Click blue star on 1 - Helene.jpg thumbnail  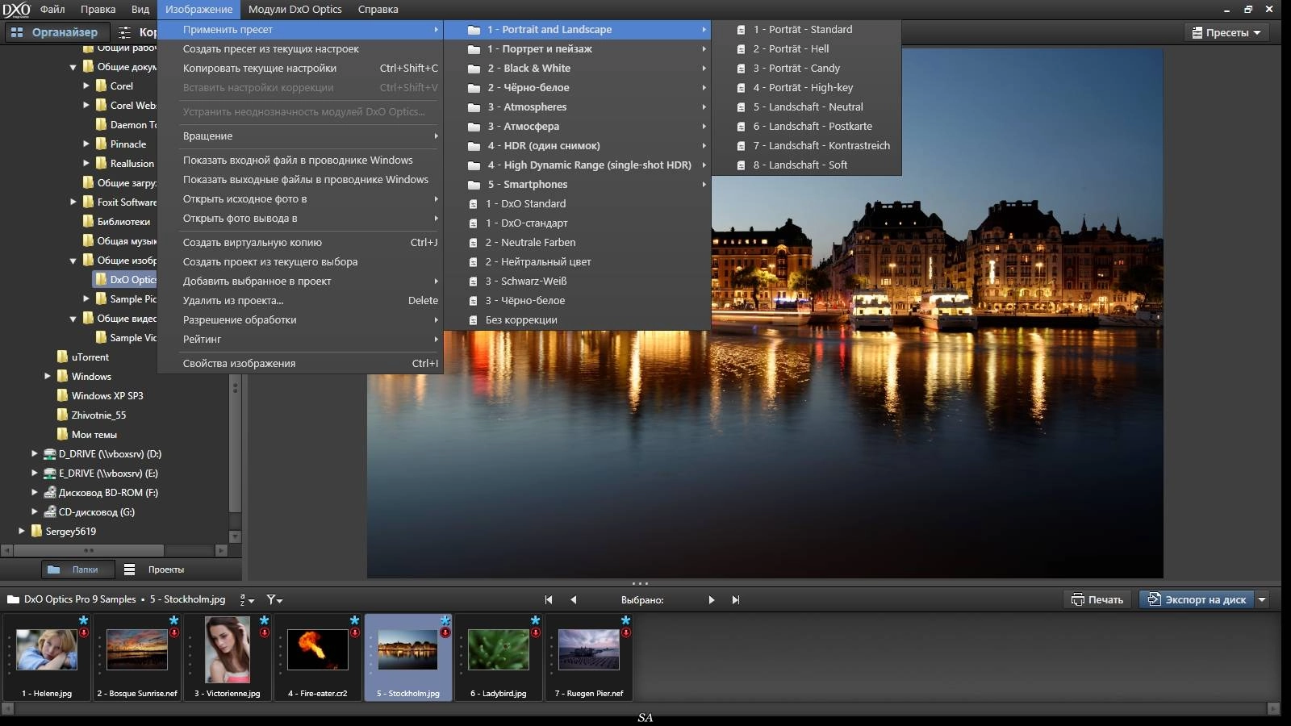pyautogui.click(x=84, y=620)
